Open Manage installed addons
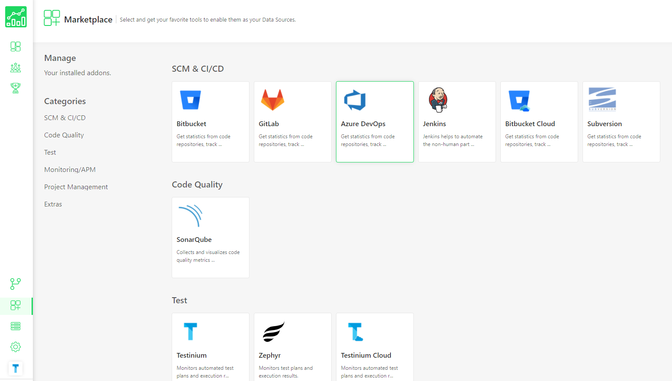 tap(60, 58)
